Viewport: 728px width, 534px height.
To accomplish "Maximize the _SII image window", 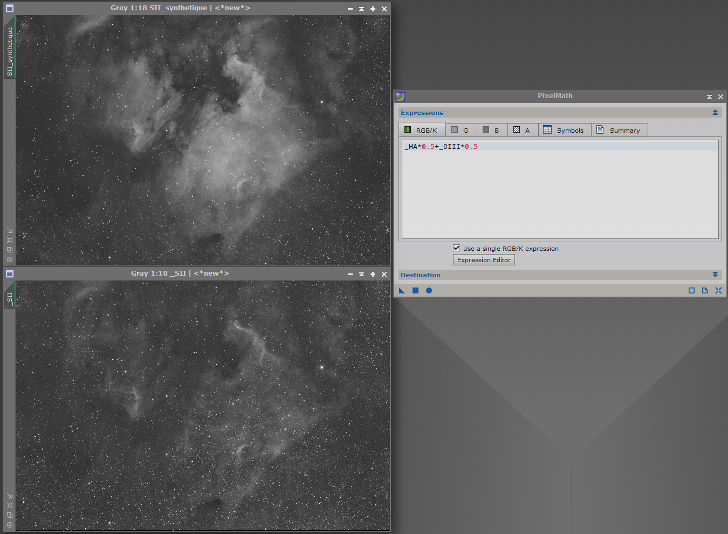I will click(373, 274).
